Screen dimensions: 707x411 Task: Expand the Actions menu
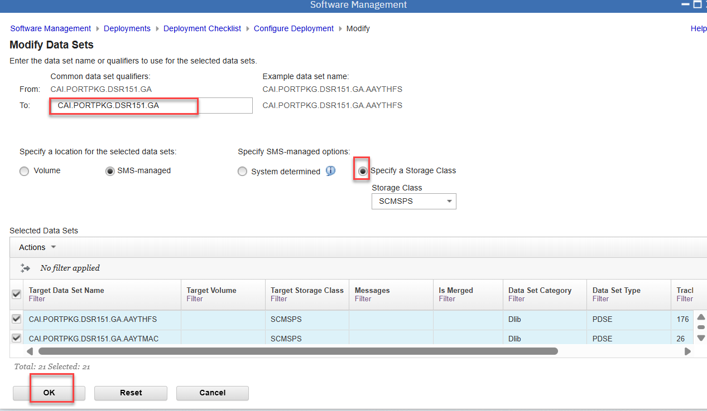[37, 247]
